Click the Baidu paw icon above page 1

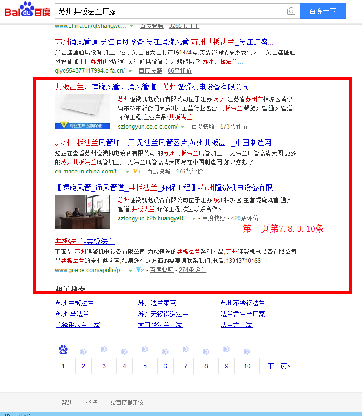click(63, 350)
